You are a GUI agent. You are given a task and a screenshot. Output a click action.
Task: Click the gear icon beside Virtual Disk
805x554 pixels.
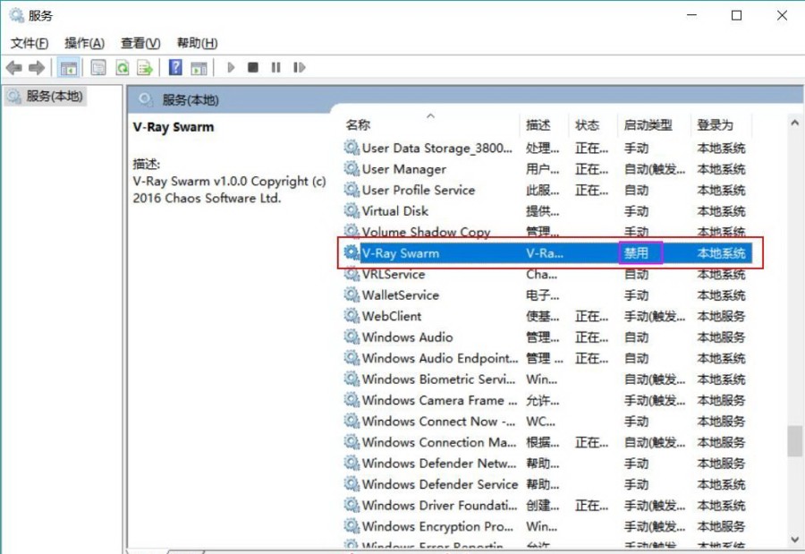coord(352,210)
